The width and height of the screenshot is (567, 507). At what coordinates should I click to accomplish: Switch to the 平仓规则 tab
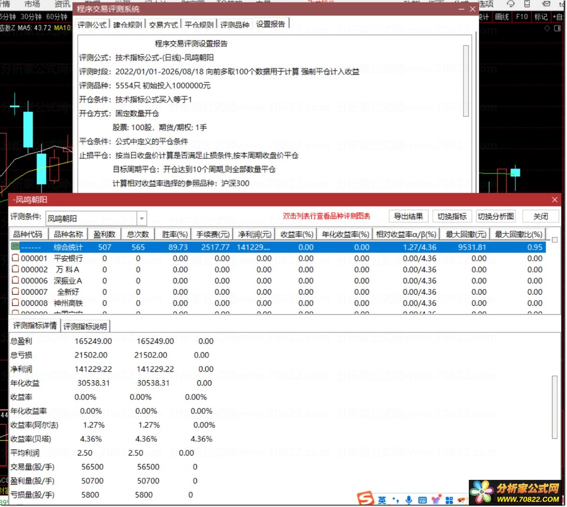199,25
